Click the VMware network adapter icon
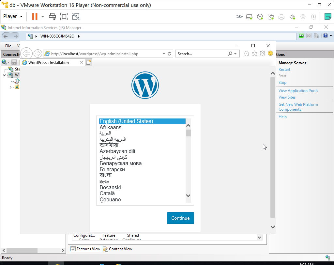 point(270,17)
